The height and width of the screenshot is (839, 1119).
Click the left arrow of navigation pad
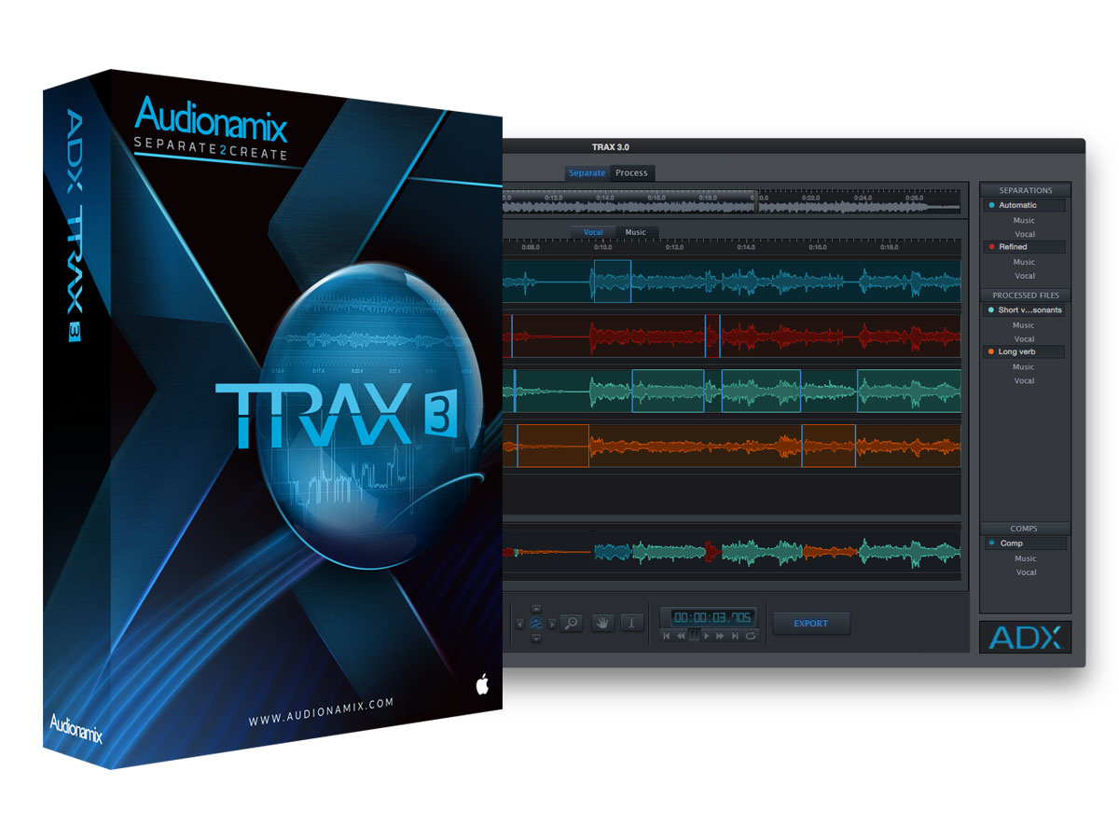[x=520, y=624]
